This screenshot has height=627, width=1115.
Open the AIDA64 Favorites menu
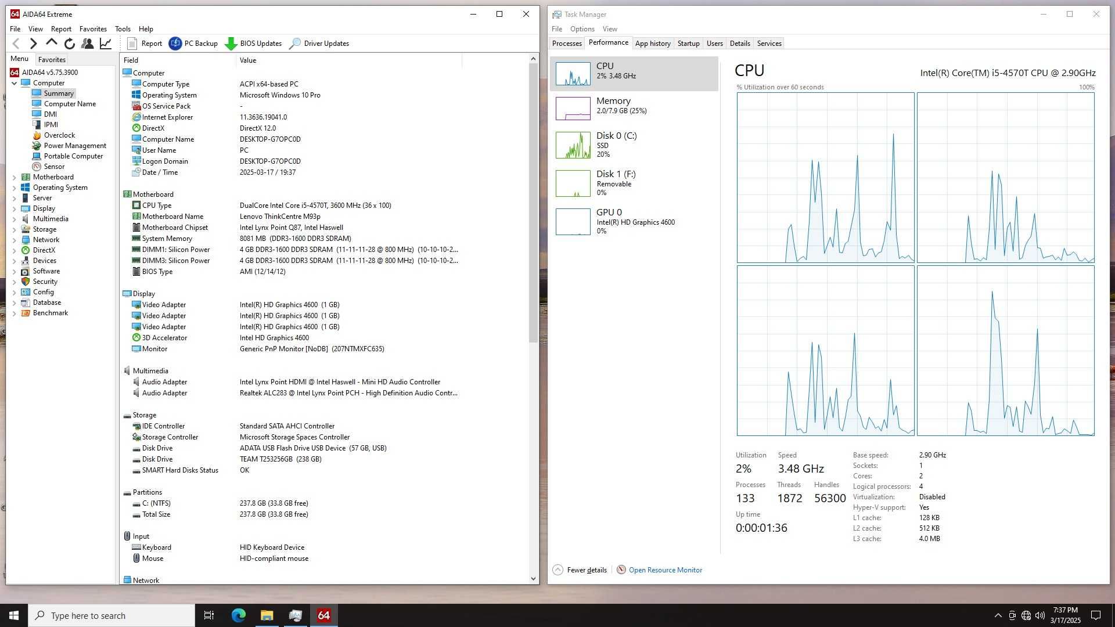coord(93,29)
